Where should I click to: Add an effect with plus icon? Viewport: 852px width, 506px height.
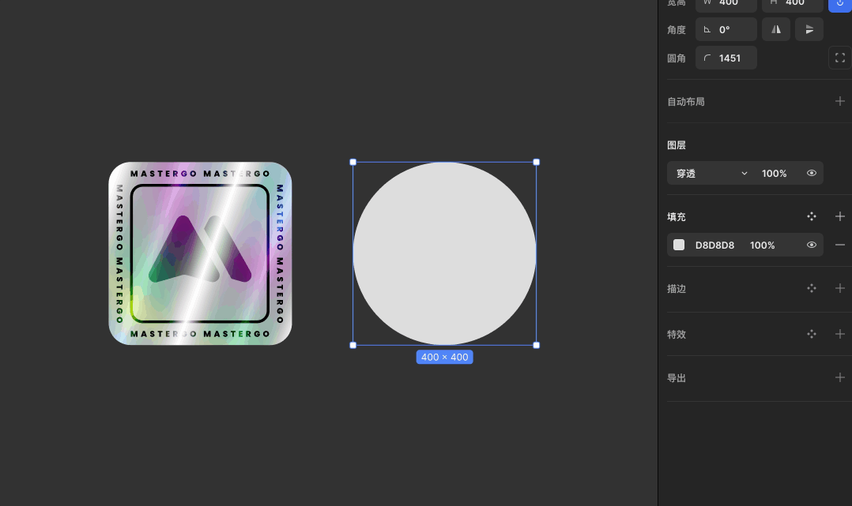pyautogui.click(x=839, y=334)
